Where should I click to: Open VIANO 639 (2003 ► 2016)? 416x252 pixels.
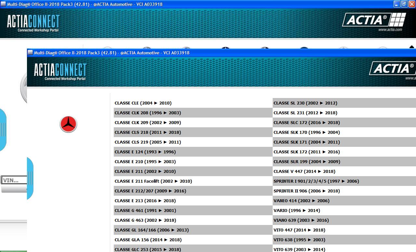click(x=344, y=220)
